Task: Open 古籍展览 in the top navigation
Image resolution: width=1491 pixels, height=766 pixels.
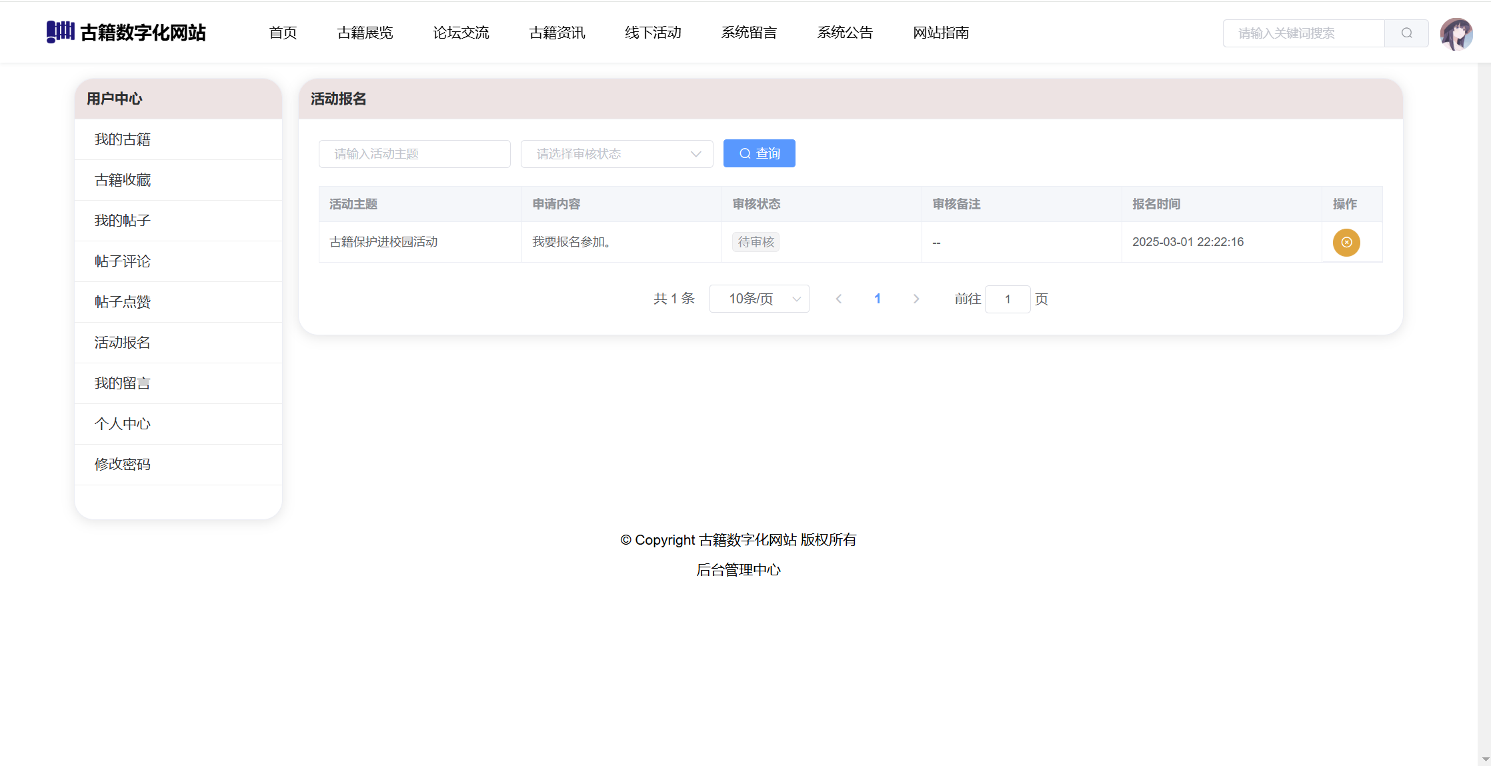Action: (365, 33)
